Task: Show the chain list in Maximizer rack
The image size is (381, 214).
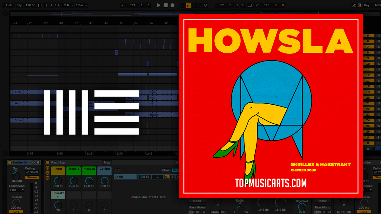Action: (47, 172)
